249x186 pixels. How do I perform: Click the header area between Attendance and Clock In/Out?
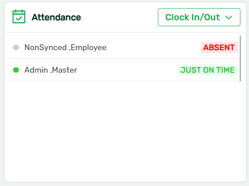120,17
